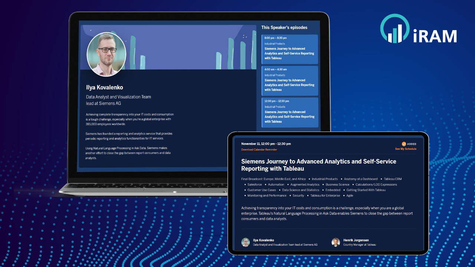Select the Tableau for Enterprise tag
Image resolution: width=475 pixels, height=267 pixels.
[325, 196]
